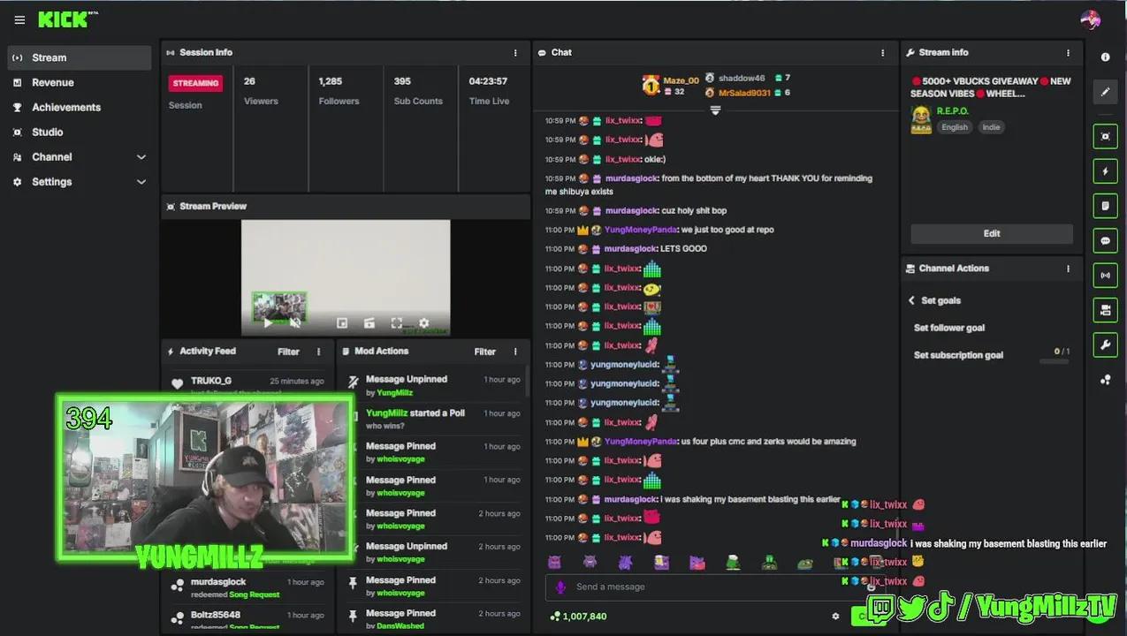Viewport: 1127px width, 636px height.
Task: Select the second purple Gengar emote
Action: pyautogui.click(x=590, y=563)
